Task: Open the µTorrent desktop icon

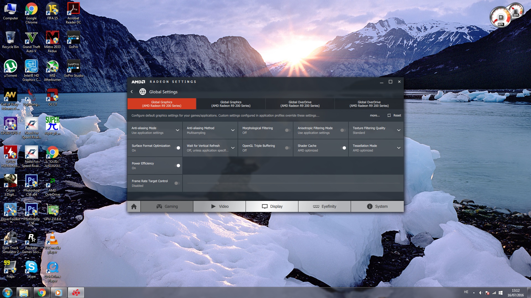Action: [x=11, y=68]
